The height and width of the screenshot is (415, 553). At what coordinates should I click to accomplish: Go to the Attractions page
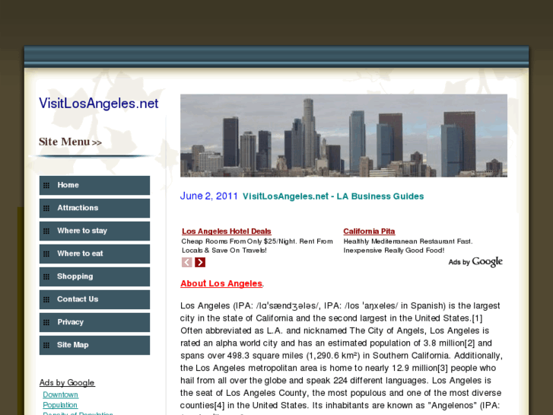(x=94, y=208)
